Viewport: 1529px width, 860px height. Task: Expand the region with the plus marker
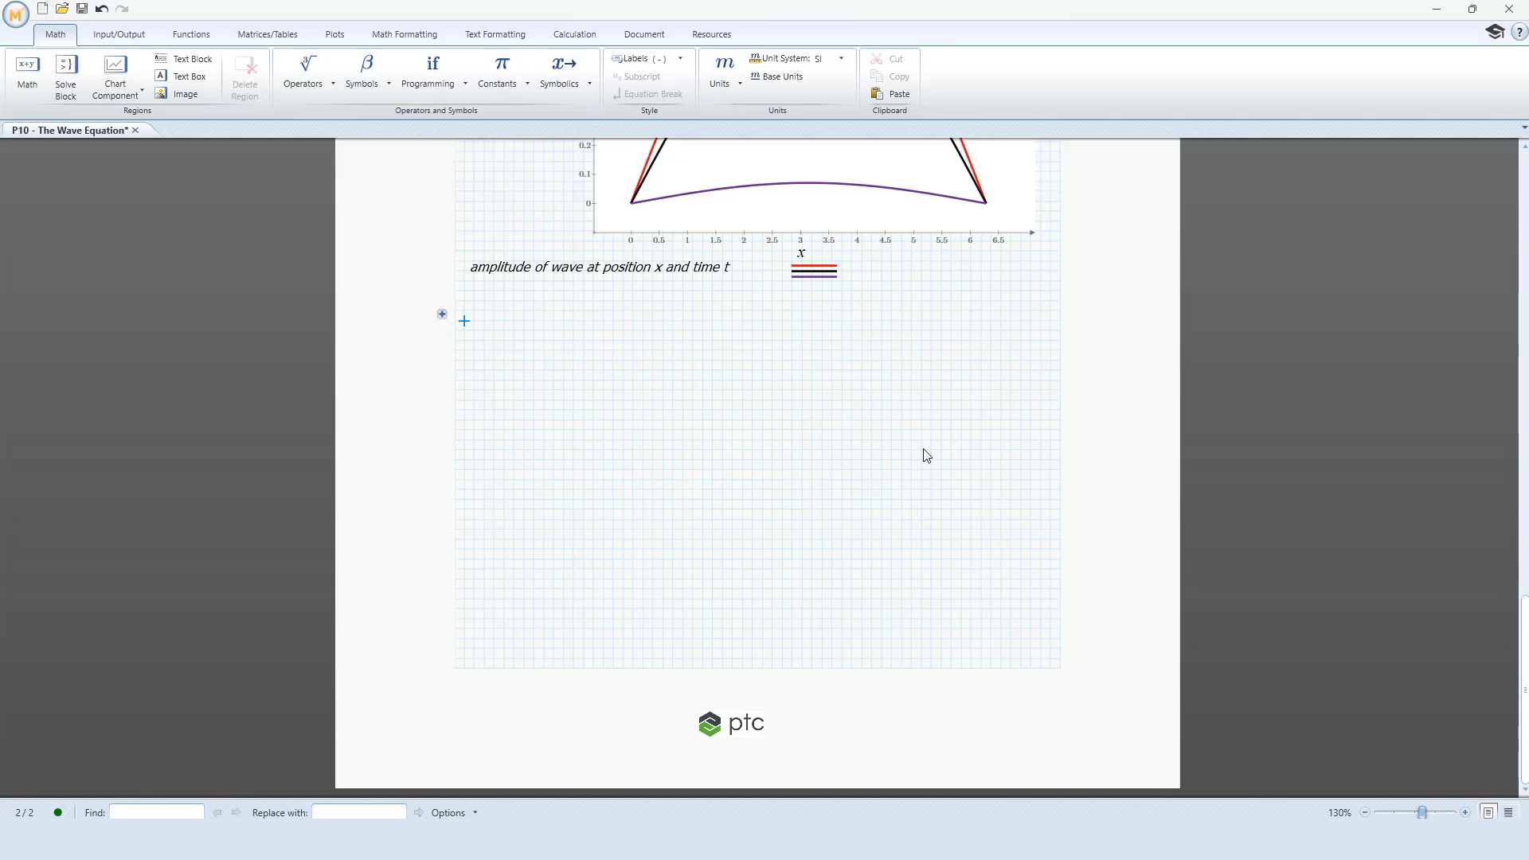442,314
